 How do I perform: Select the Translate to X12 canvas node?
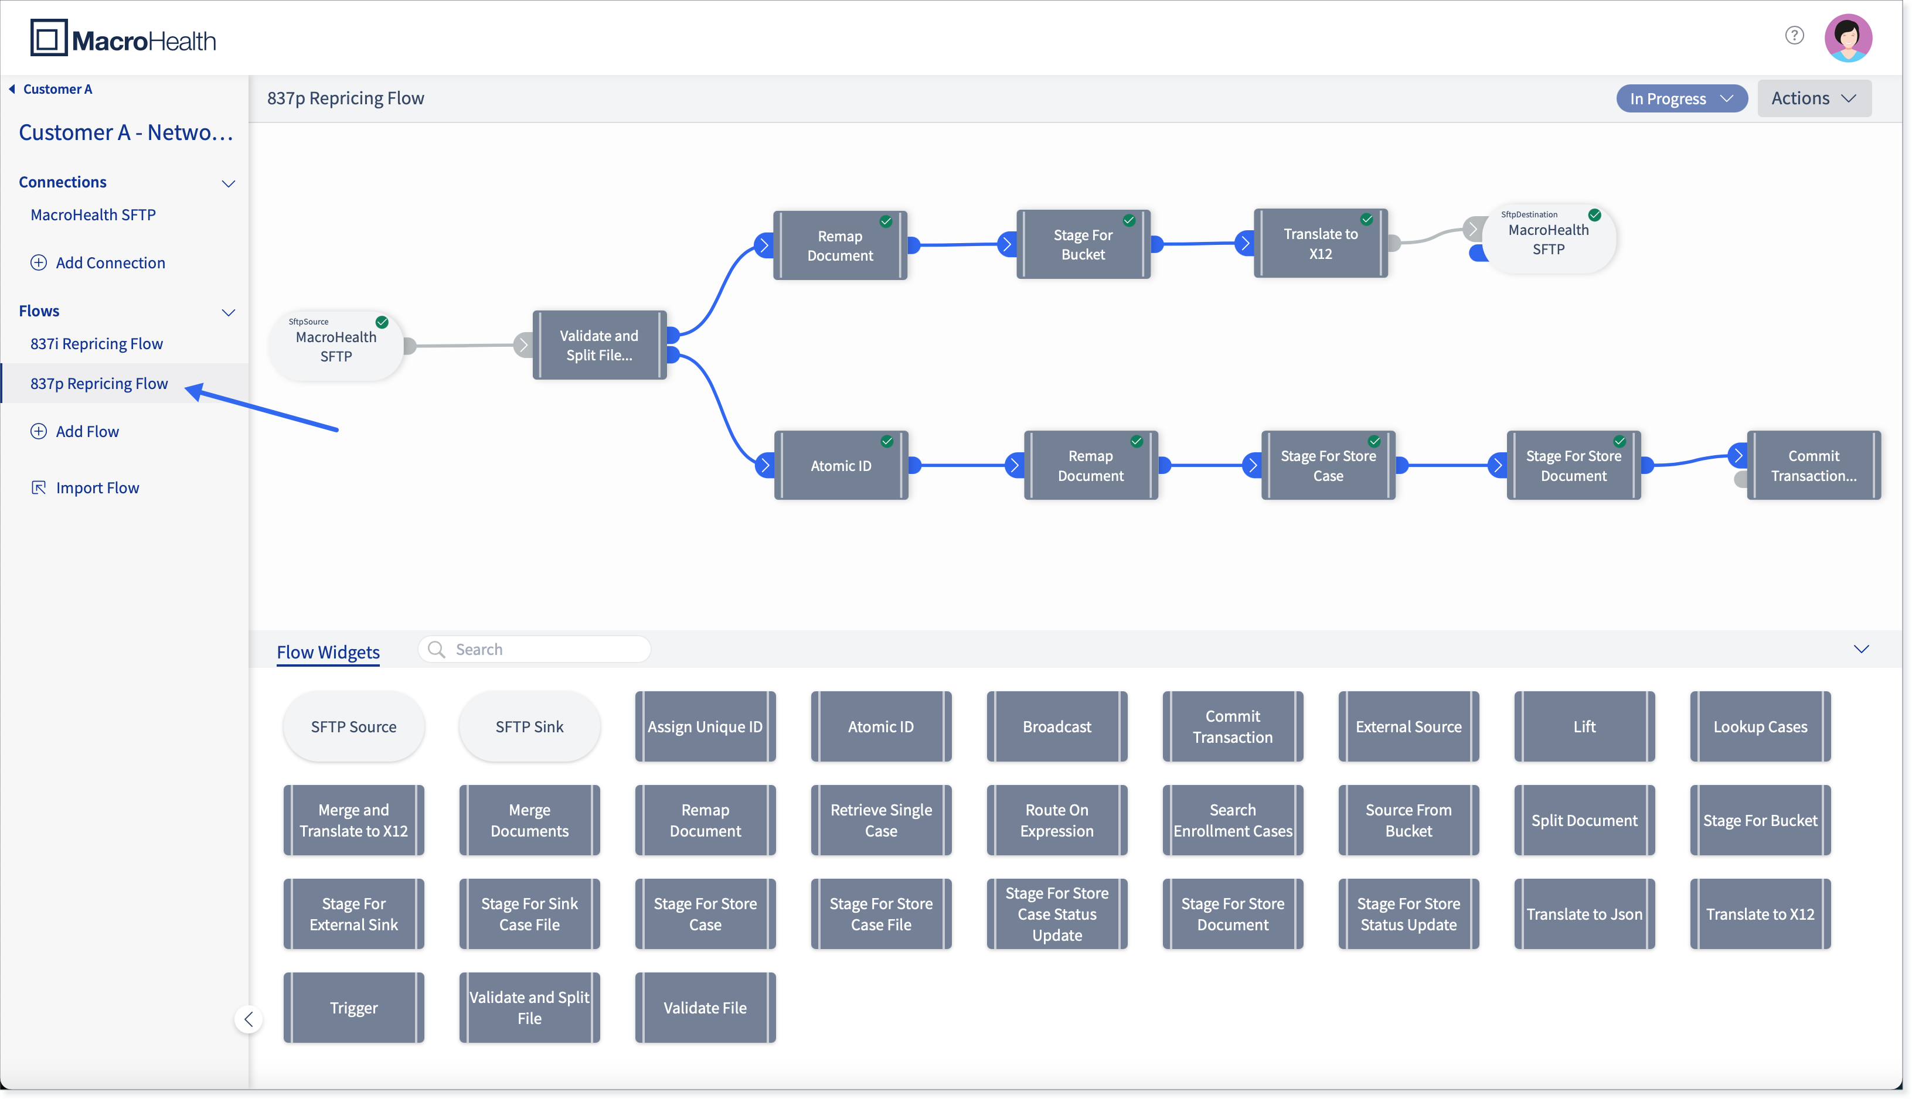click(x=1320, y=244)
